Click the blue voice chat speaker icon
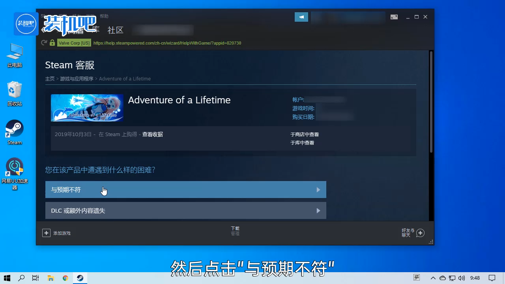505x284 pixels. [x=301, y=17]
